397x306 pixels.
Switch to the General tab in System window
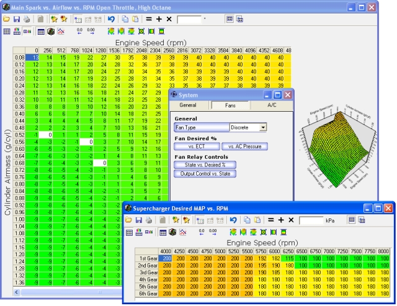click(x=188, y=105)
